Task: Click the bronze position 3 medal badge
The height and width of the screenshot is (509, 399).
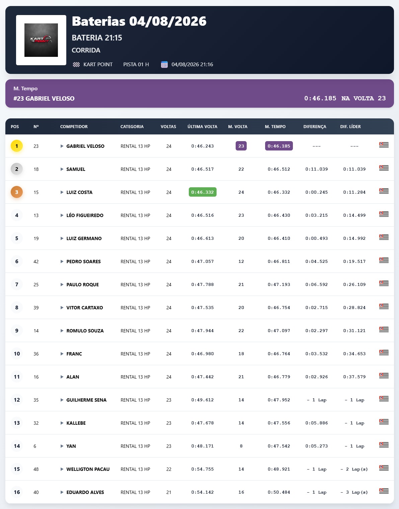Action: (x=17, y=192)
